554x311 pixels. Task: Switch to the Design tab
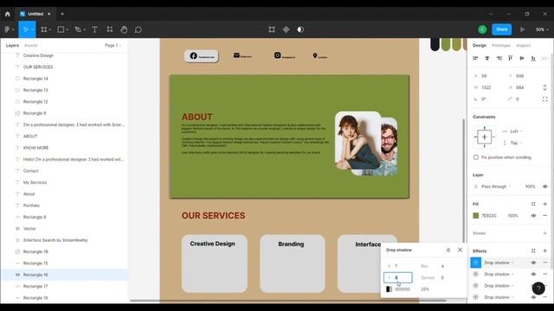click(480, 46)
